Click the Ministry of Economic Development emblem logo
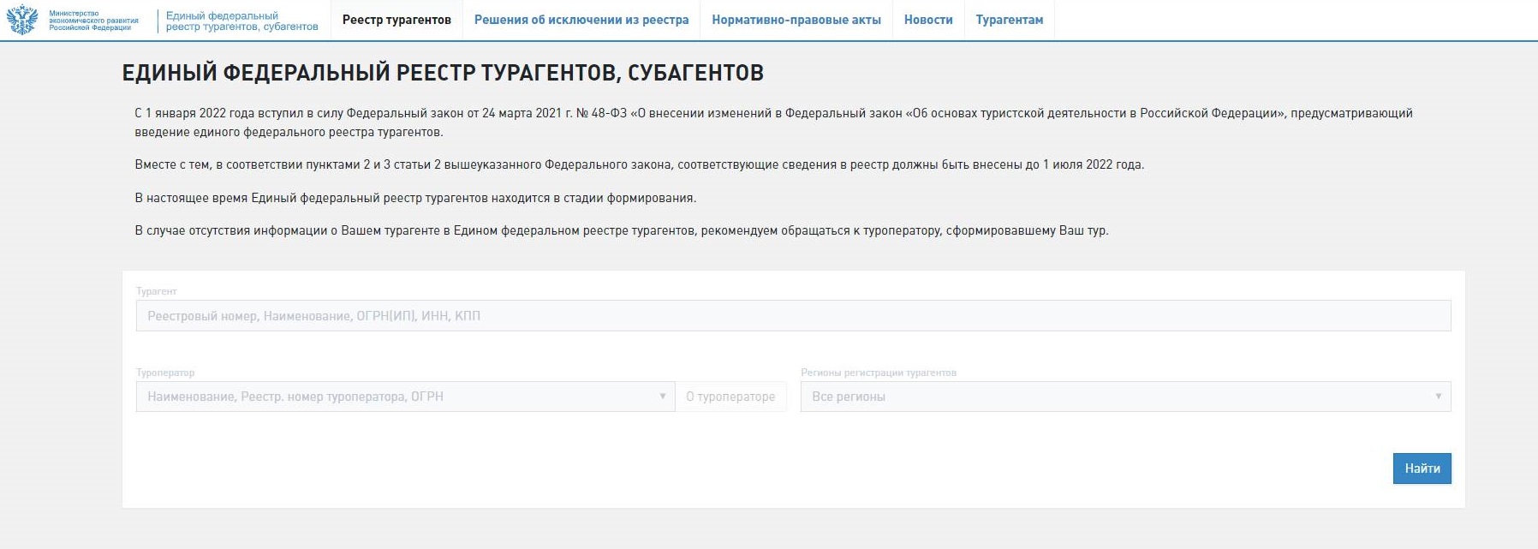This screenshot has height=549, width=1538. [x=22, y=21]
